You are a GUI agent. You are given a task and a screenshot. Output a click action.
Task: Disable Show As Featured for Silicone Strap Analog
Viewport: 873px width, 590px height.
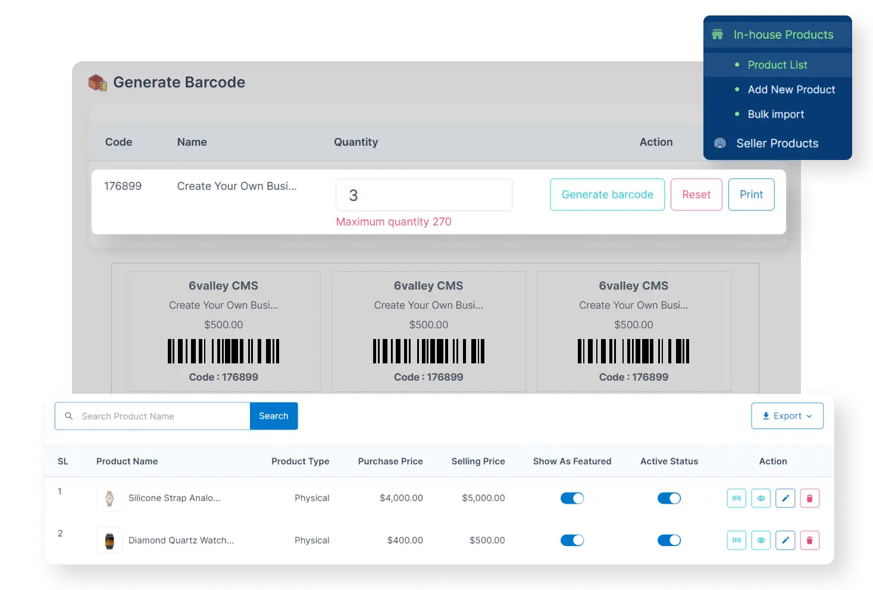[572, 498]
